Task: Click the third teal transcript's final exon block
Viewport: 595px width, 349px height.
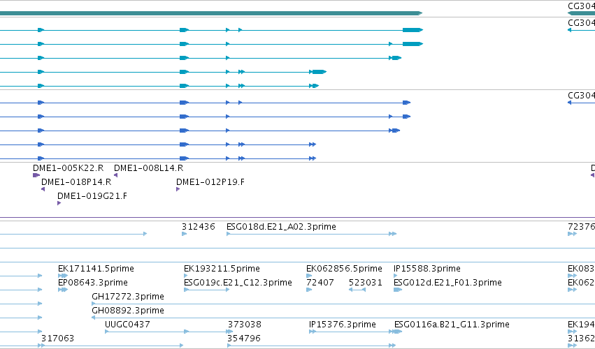Action: 396,58
